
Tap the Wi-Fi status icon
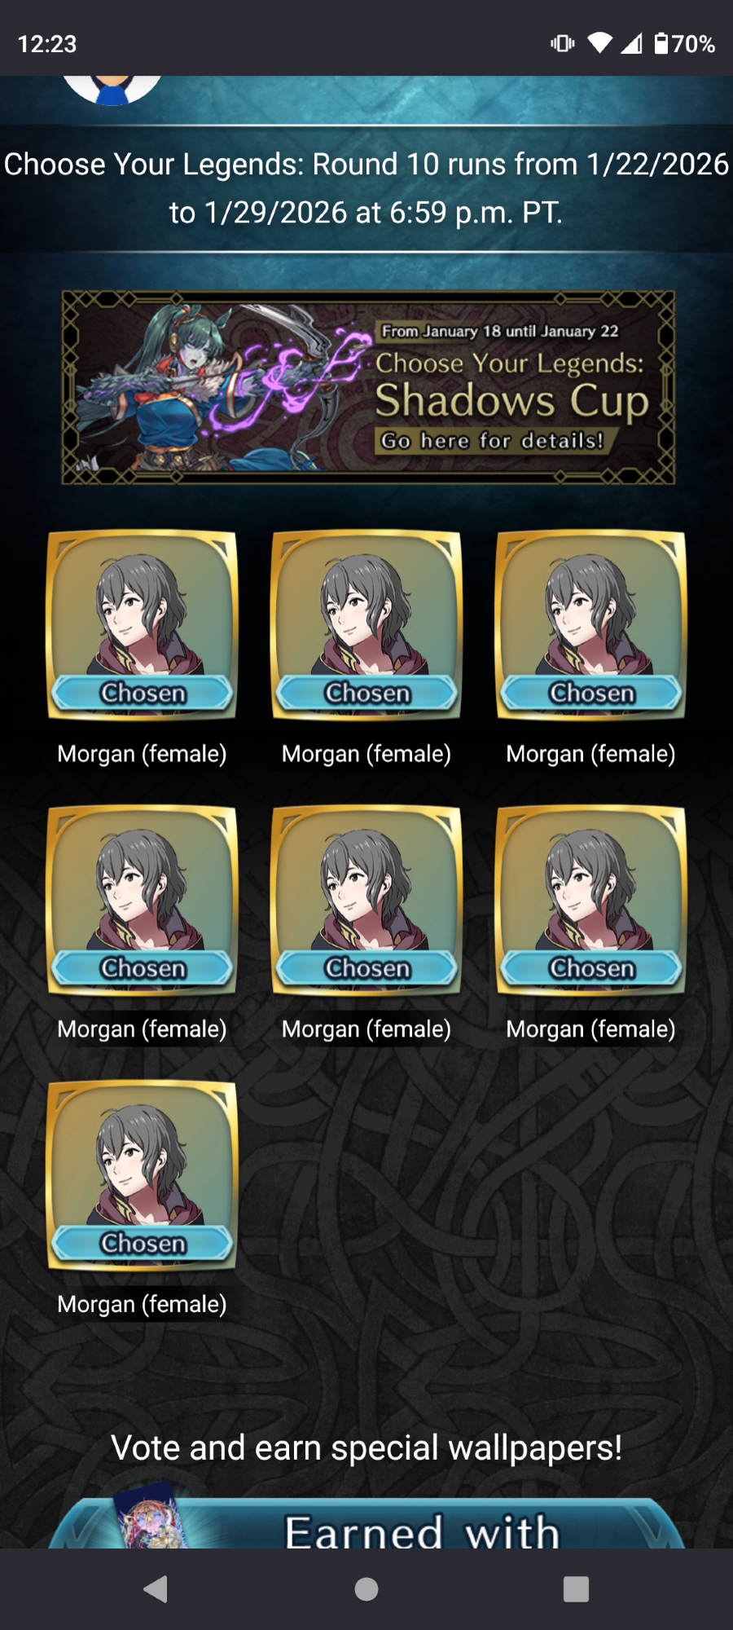click(599, 43)
